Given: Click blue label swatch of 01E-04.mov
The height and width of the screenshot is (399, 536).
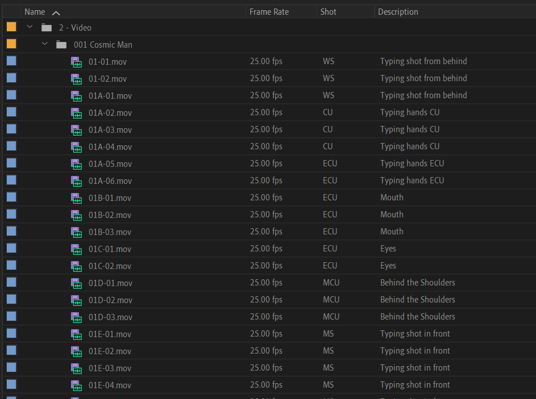Looking at the screenshot, I should tap(11, 384).
